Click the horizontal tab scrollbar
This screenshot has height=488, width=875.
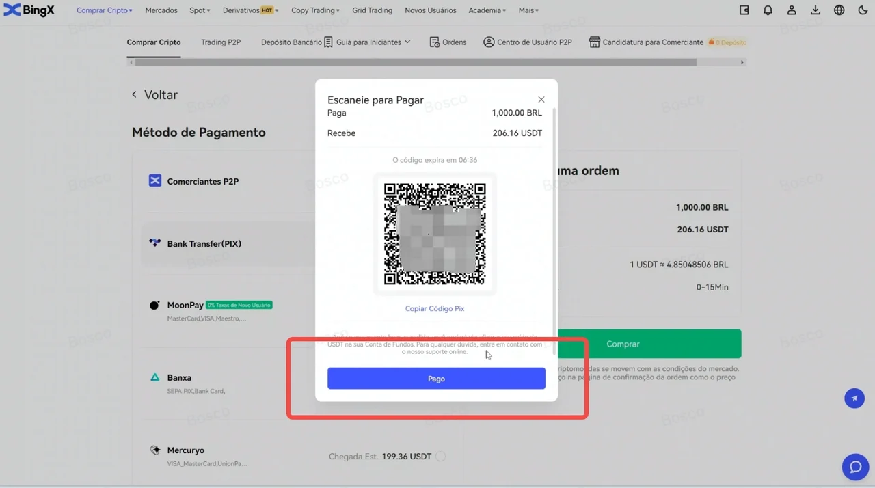pyautogui.click(x=416, y=62)
